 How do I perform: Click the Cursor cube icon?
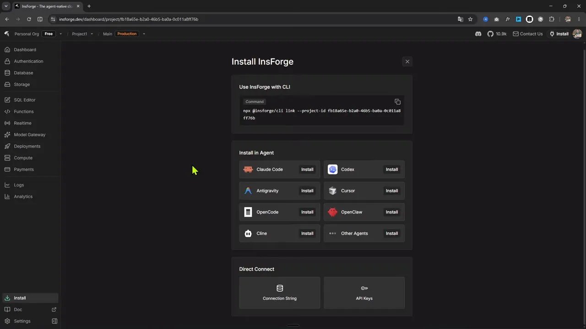point(333,191)
